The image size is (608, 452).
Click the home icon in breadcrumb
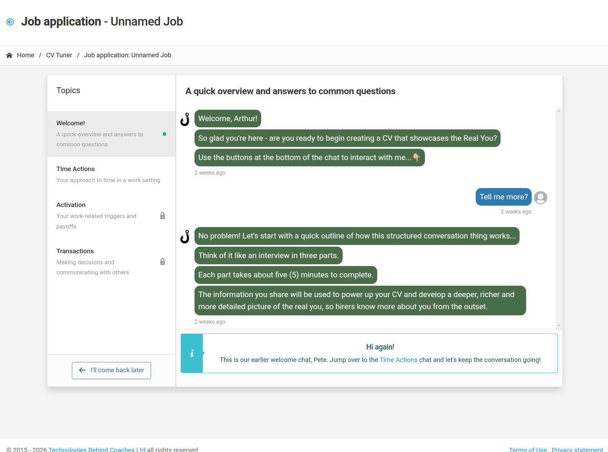9,55
